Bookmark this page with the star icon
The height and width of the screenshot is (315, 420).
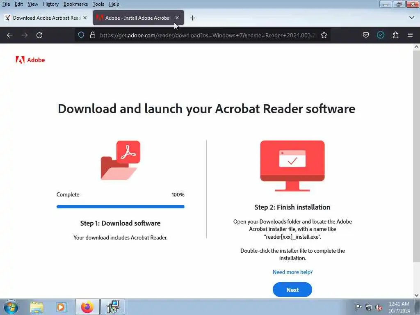(x=324, y=35)
